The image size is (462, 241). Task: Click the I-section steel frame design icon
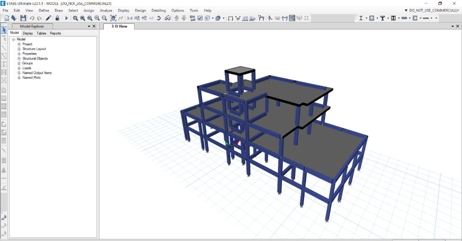pyautogui.click(x=360, y=18)
